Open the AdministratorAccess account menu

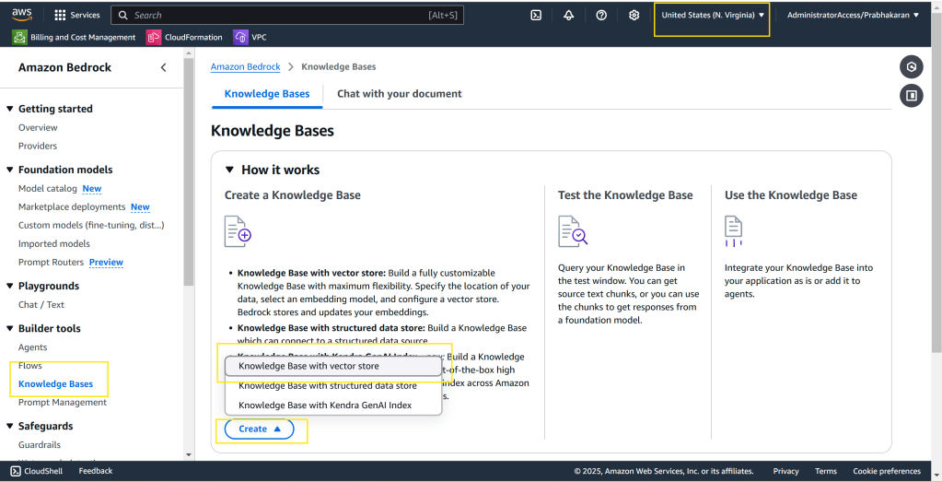tap(853, 15)
